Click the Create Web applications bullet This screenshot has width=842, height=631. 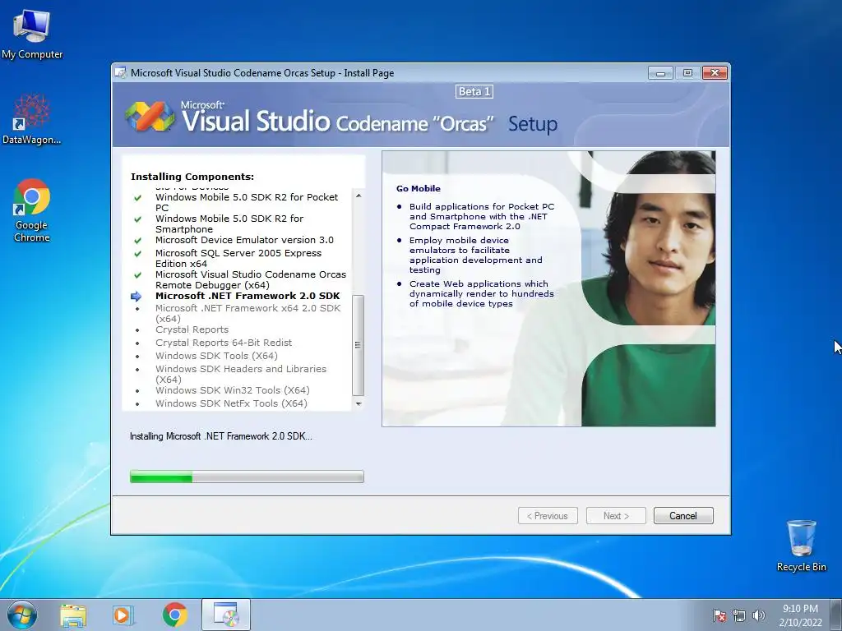click(x=481, y=293)
